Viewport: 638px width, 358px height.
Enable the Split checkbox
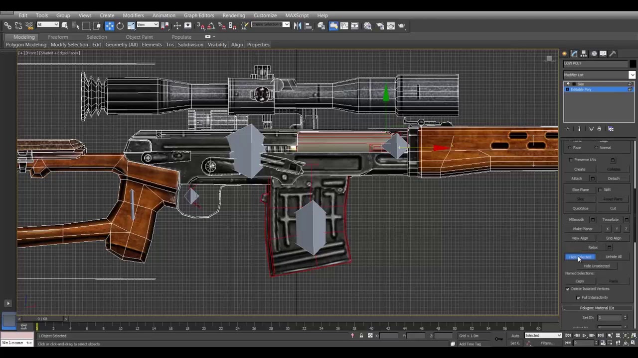(600, 189)
